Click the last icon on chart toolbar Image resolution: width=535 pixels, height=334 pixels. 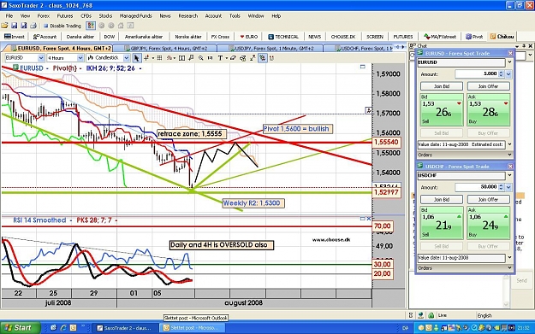click(x=272, y=58)
